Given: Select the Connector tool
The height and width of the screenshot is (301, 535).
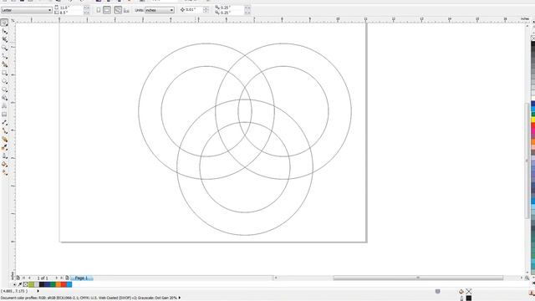Looking at the screenshot, I should (4, 130).
